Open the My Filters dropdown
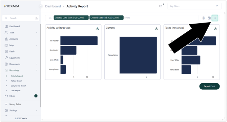Screen dimensions: 227x122 (x=194, y=6)
